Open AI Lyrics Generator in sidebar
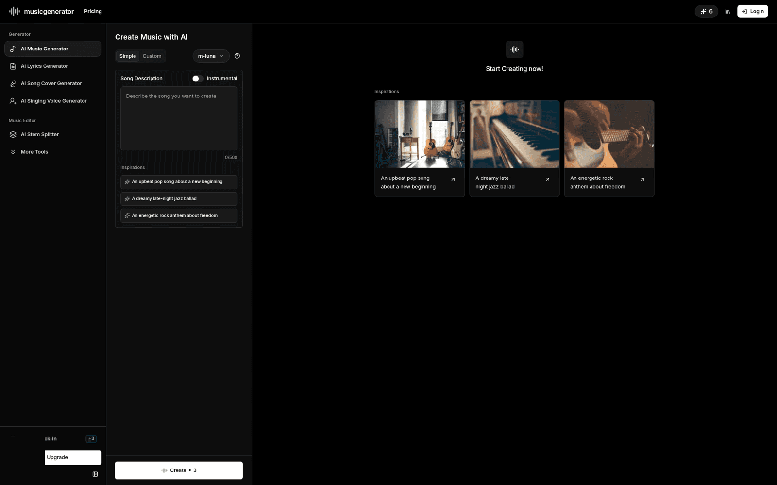Image resolution: width=777 pixels, height=485 pixels. tap(53, 66)
